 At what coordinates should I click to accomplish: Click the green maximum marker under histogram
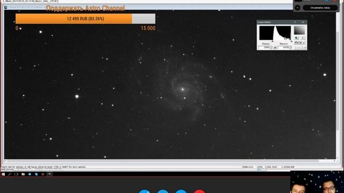291,41
